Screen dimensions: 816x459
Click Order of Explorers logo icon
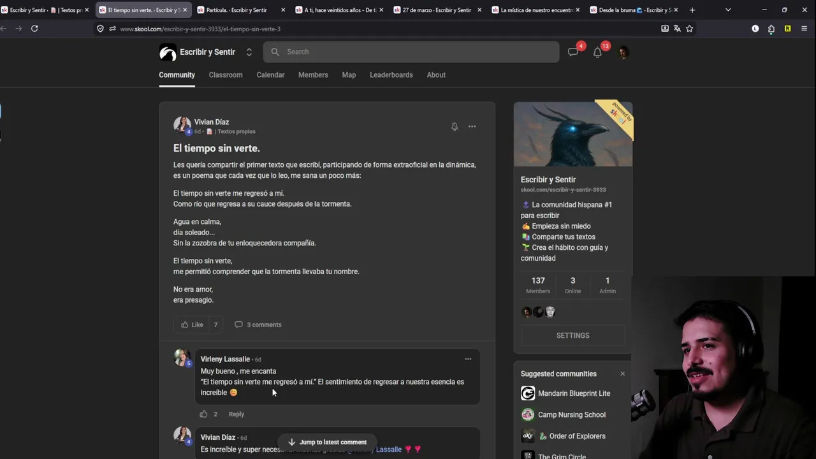(x=528, y=436)
